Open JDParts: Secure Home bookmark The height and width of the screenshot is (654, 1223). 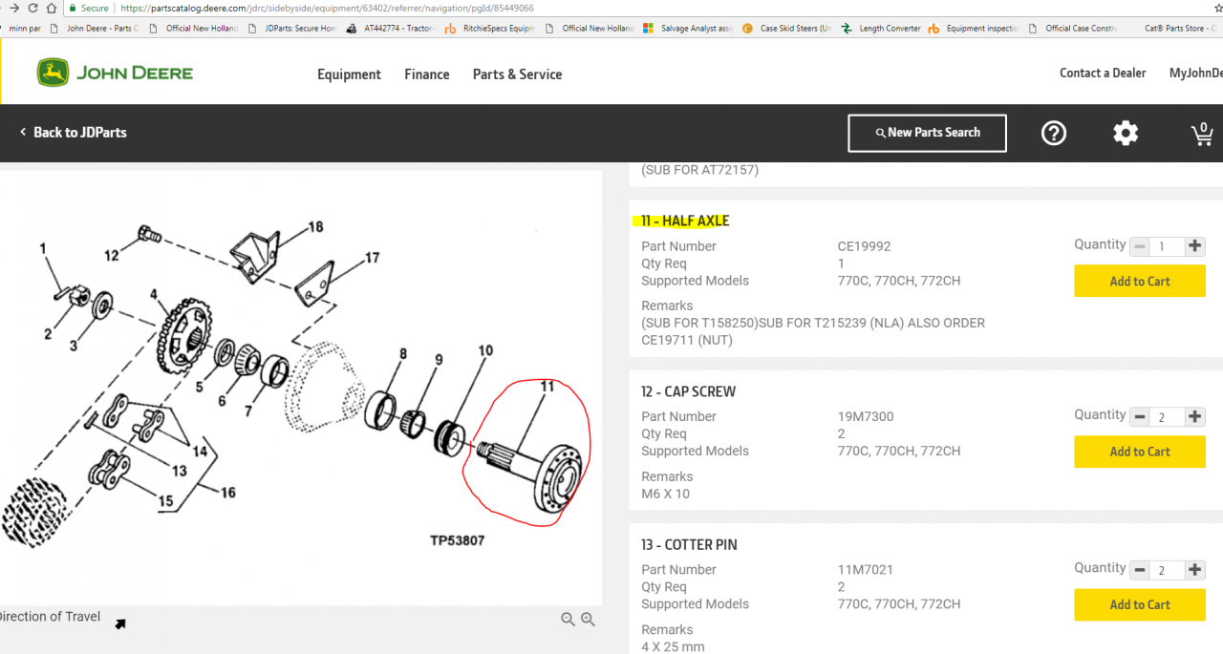pos(291,29)
